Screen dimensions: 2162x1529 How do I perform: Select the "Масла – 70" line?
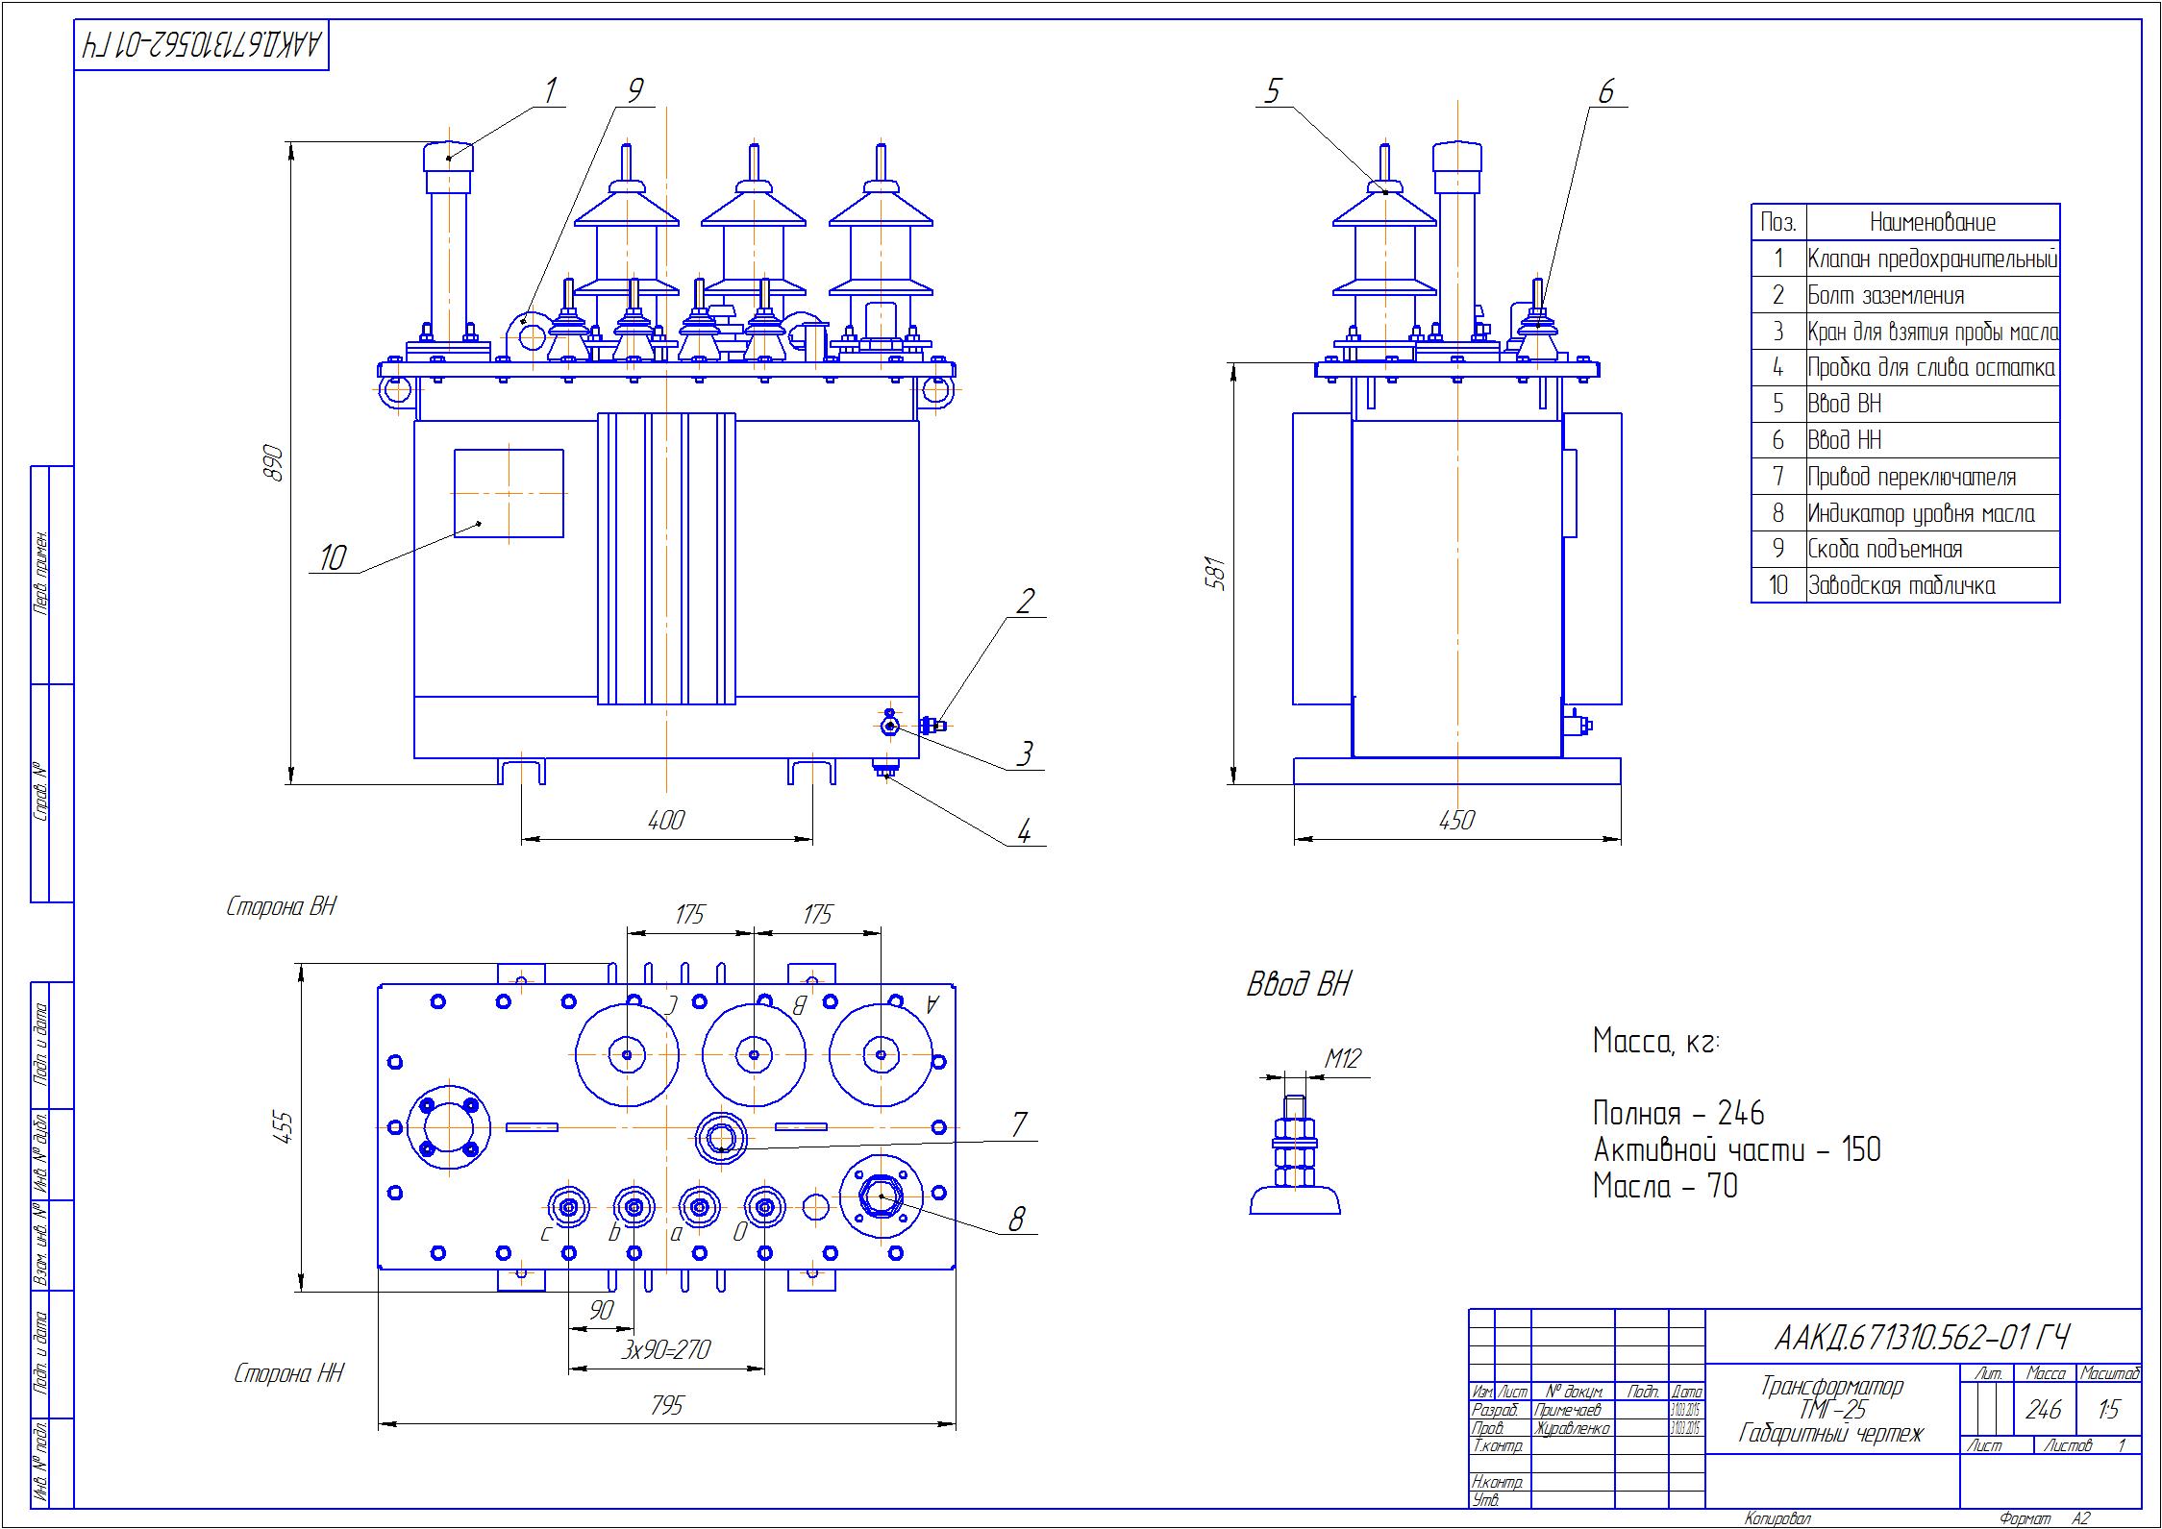[1665, 1187]
